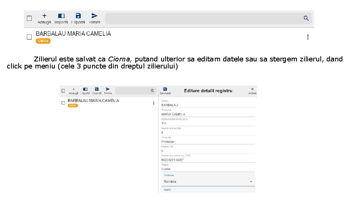This screenshot has height=201, width=358.
Task: Click search magnifier in lower small search box
Action: 152,91
